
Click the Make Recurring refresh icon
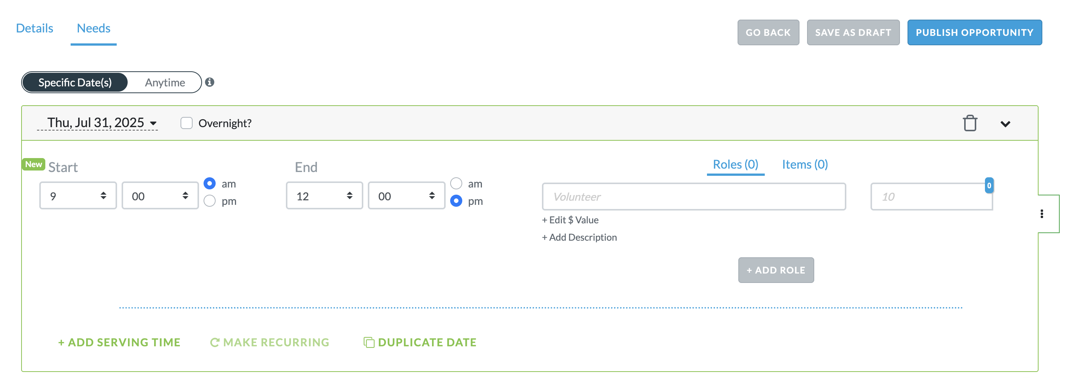(214, 342)
